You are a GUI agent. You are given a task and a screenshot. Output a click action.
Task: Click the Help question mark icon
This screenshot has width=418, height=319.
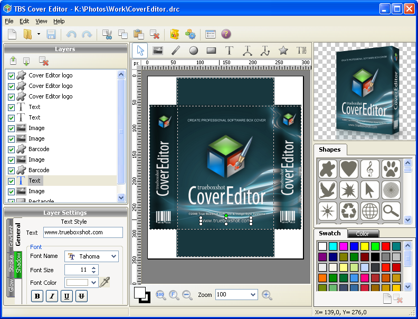[226, 35]
